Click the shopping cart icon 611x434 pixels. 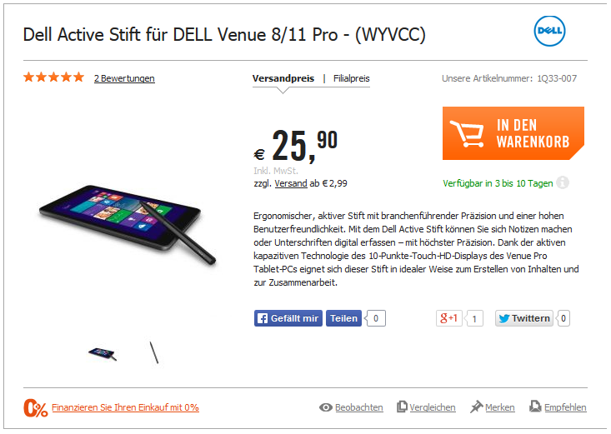pyautogui.click(x=467, y=133)
